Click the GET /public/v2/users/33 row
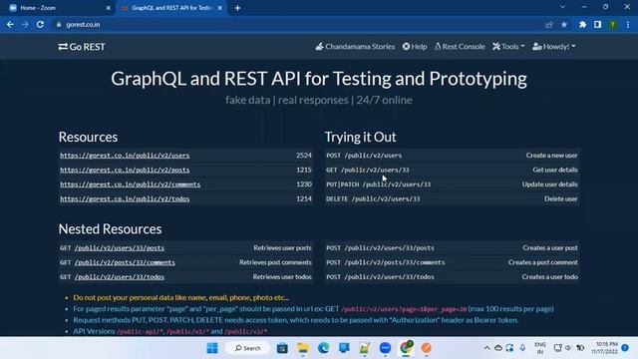 tap(452, 170)
